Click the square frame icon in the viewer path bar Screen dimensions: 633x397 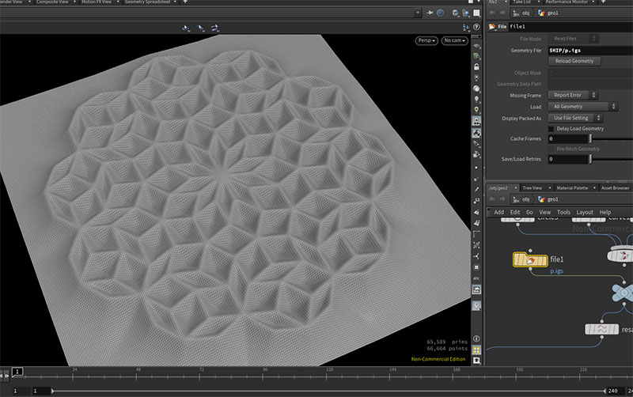click(x=477, y=13)
